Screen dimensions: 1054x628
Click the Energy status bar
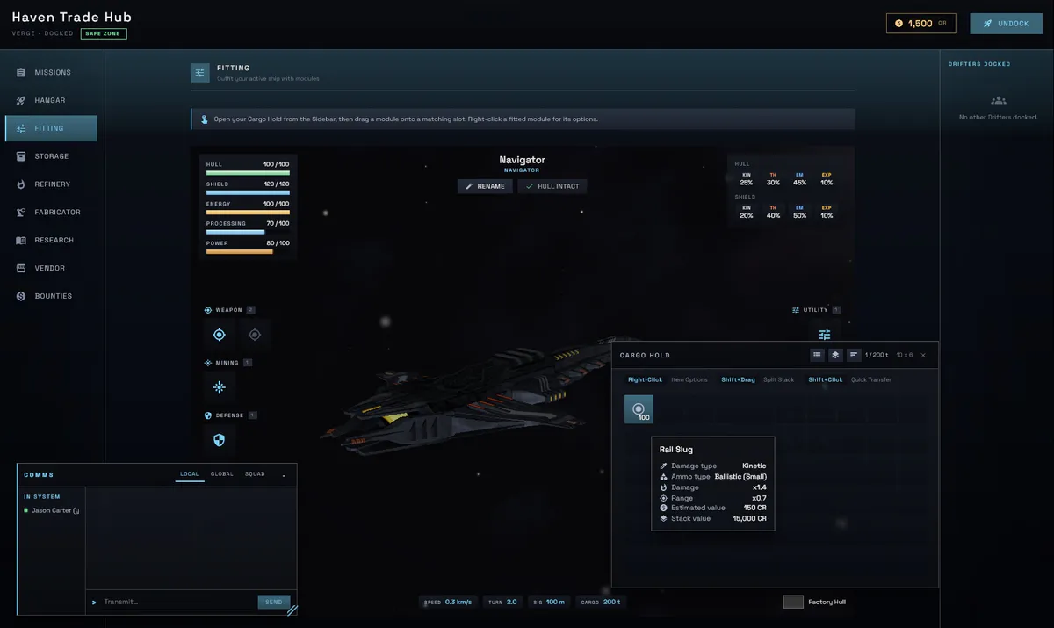248,213
